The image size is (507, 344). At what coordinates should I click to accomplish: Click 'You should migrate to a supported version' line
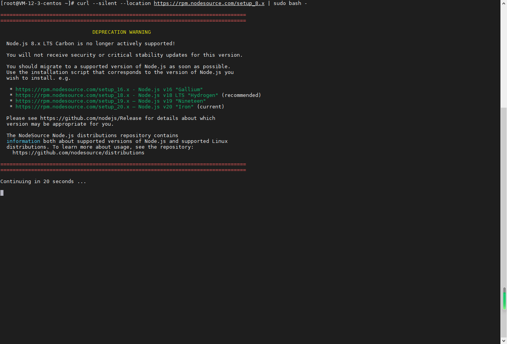(x=118, y=66)
